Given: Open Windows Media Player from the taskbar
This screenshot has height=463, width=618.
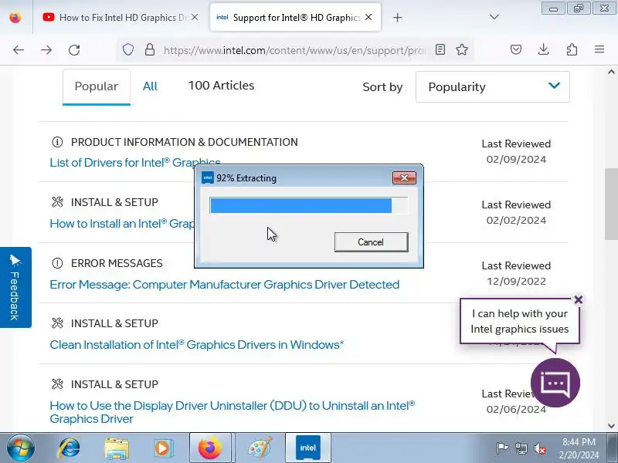Looking at the screenshot, I should tap(163, 448).
